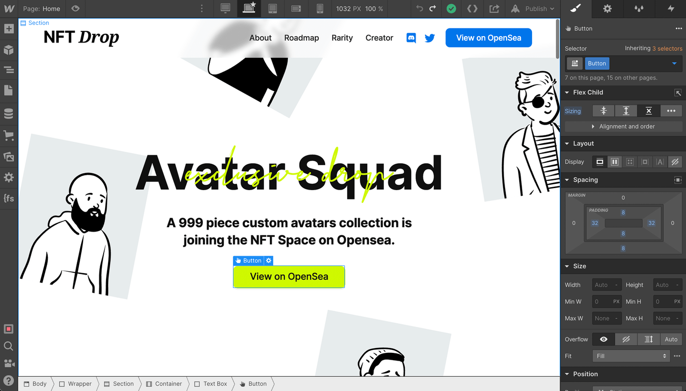Switch to mobile portrait breakpoint
Viewport: 686px width, 391px height.
tap(320, 9)
